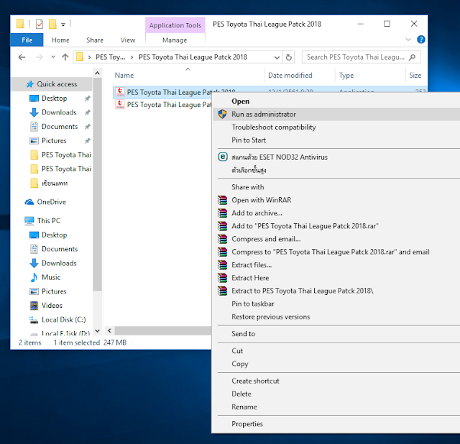Image resolution: width=460 pixels, height=444 pixels.
Task: Go up one folder level arrow
Action: tap(65, 57)
